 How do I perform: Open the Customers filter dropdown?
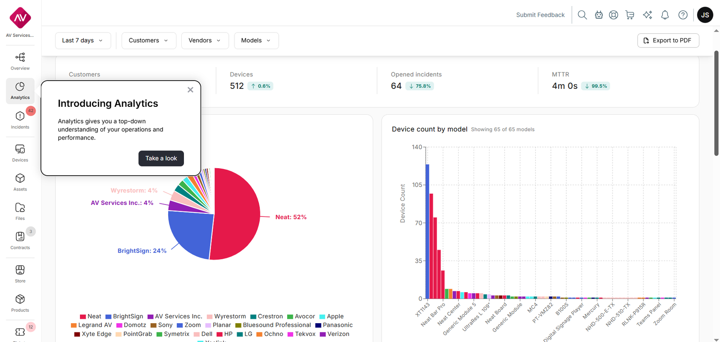(149, 40)
